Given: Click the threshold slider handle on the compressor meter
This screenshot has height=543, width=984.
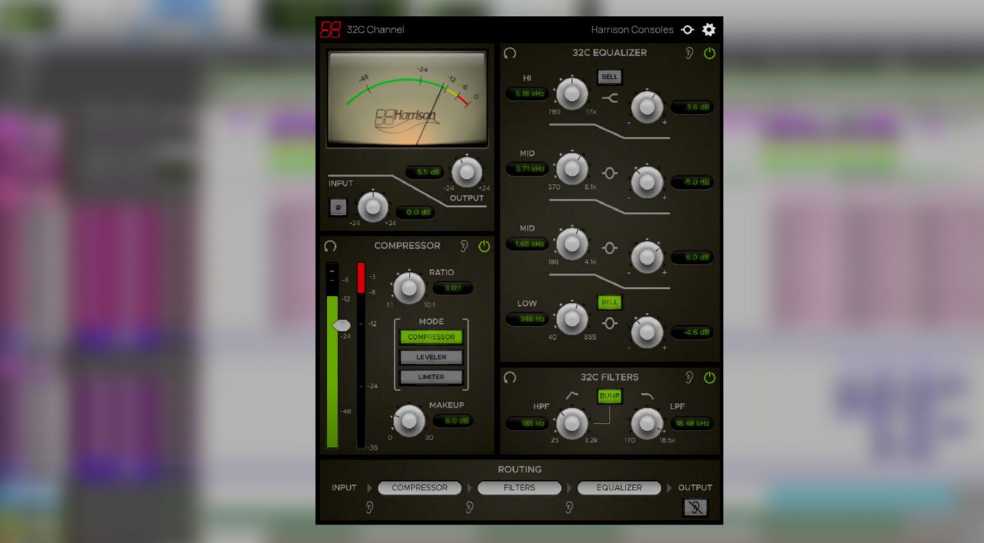Looking at the screenshot, I should pos(342,325).
